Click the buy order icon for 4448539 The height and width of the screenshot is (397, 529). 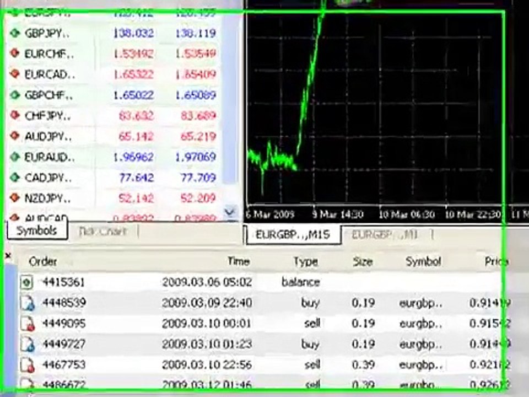28,303
